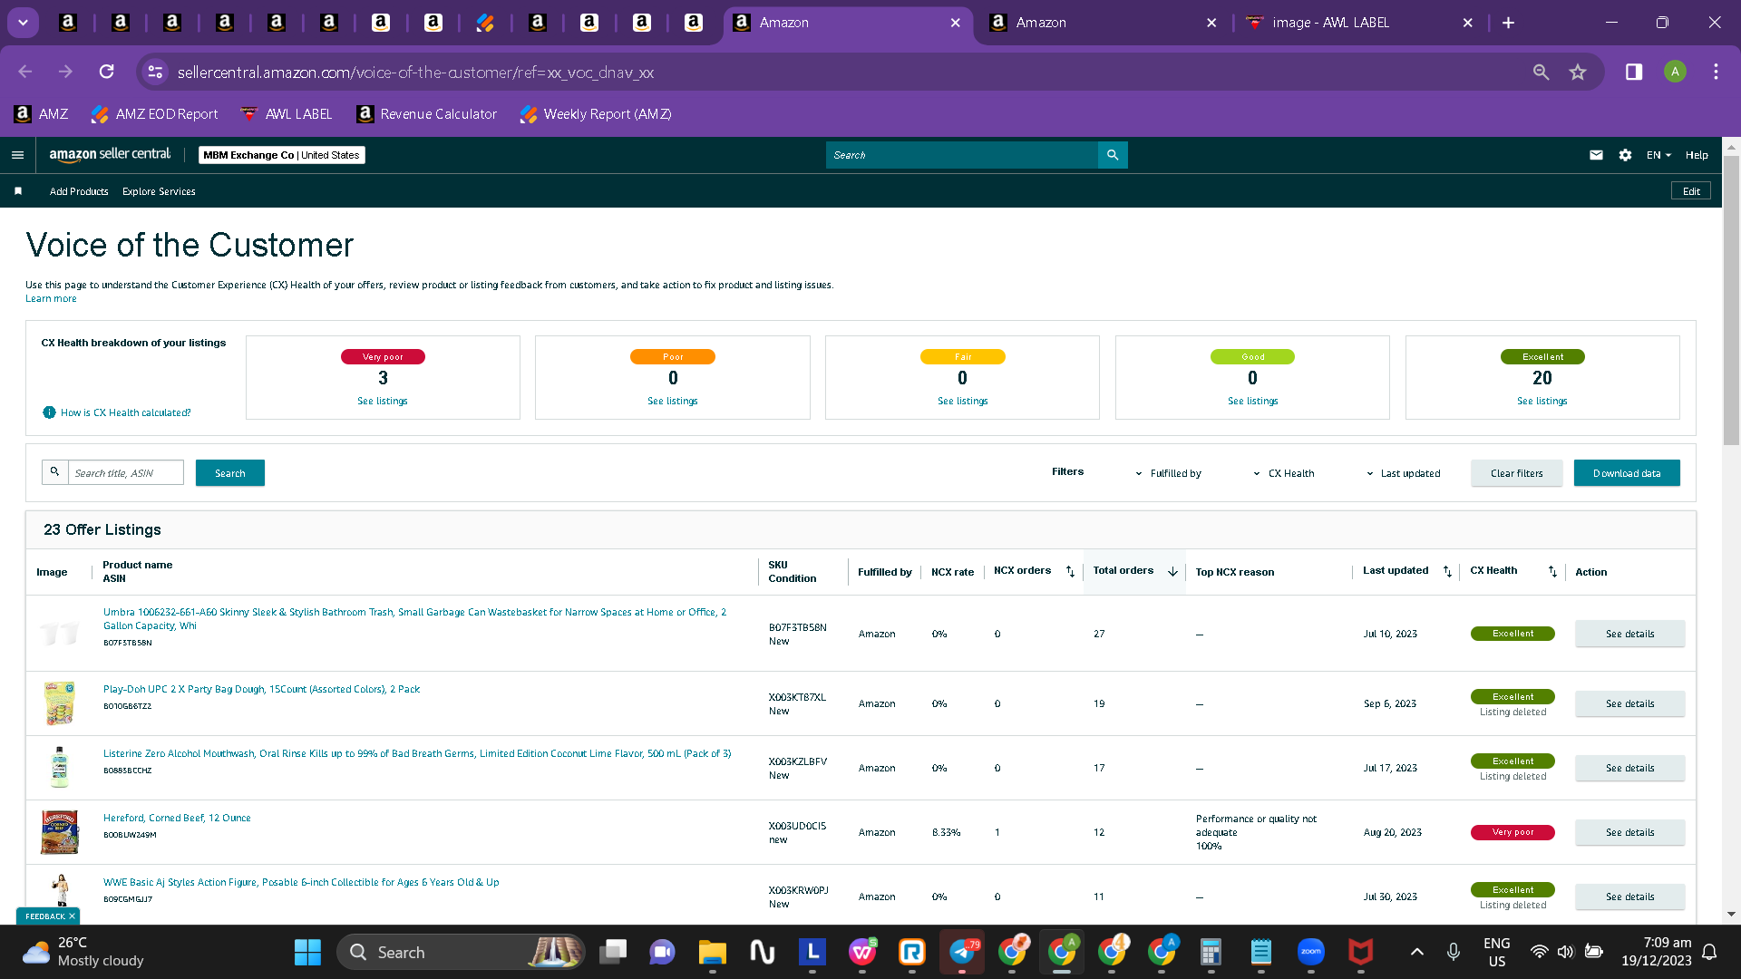The width and height of the screenshot is (1741, 979).
Task: Sort by NCX orders arrows
Action: [1070, 571]
